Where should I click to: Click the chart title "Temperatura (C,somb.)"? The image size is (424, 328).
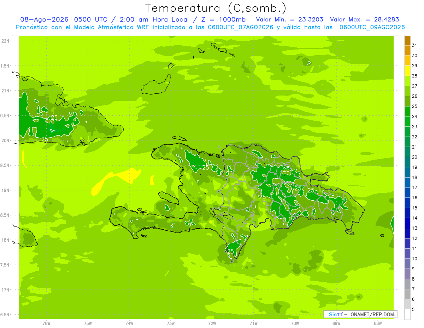click(x=216, y=8)
